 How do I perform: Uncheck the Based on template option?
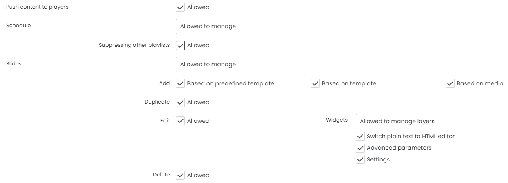315,84
